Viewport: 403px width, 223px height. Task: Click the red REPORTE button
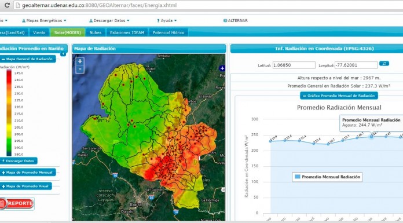coord(17,203)
